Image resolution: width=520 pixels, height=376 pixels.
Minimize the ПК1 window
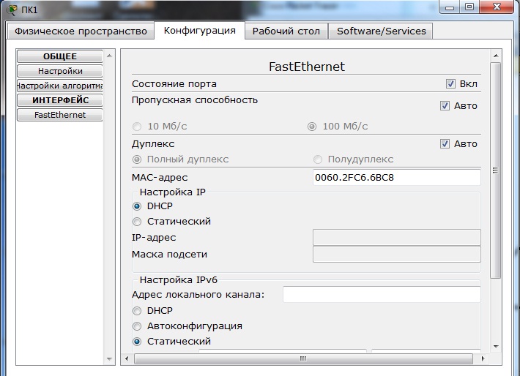[450, 7]
